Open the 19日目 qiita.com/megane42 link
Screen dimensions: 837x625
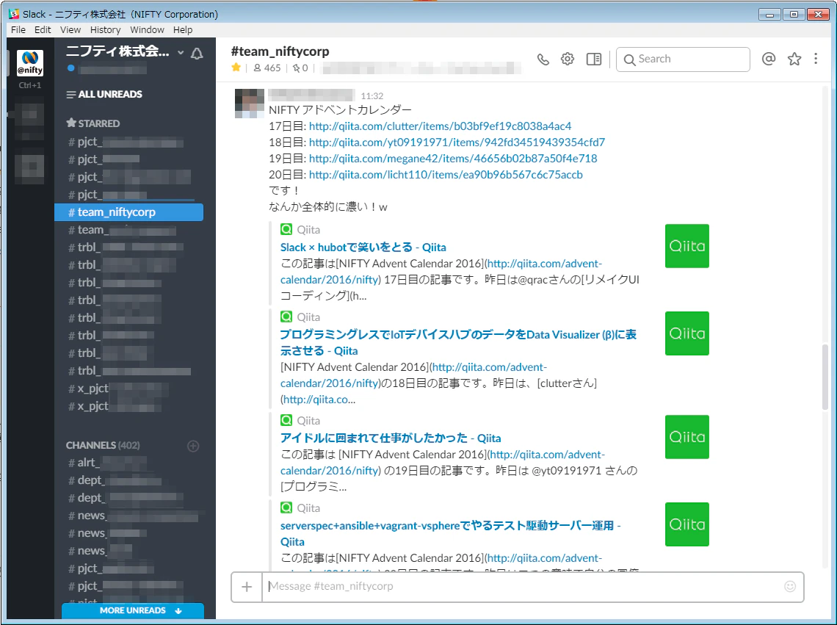coord(453,158)
